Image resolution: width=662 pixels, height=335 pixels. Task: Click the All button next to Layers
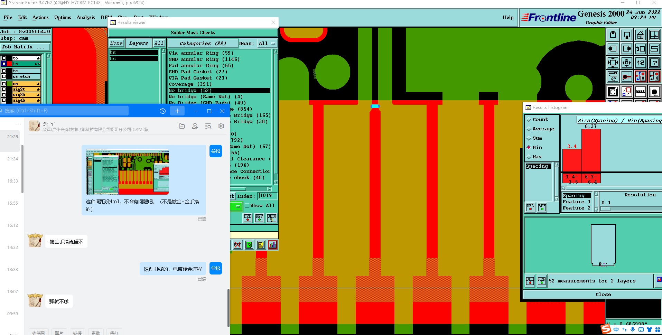(159, 43)
